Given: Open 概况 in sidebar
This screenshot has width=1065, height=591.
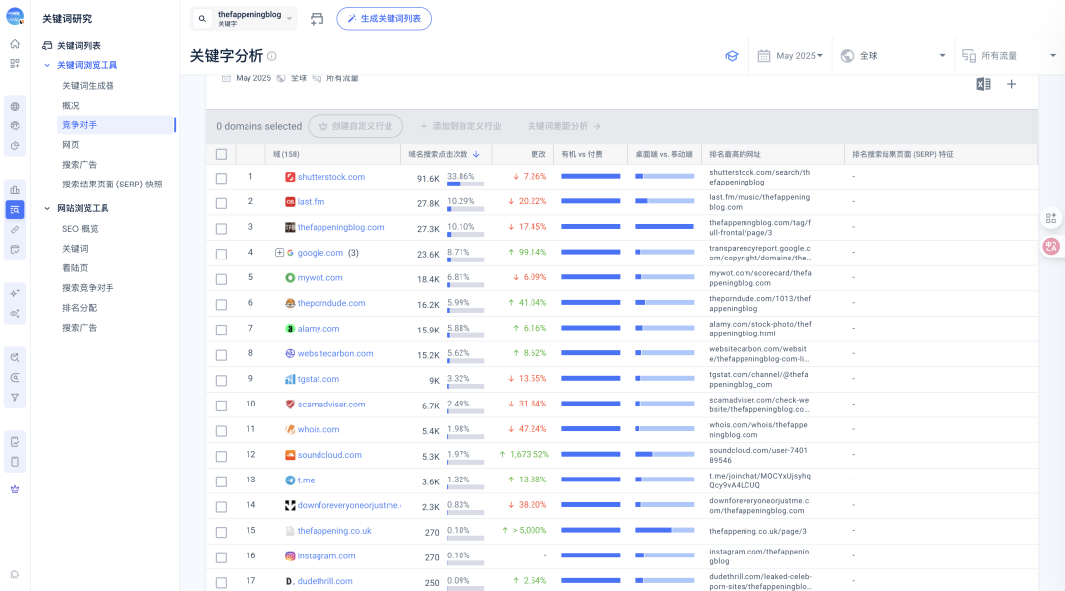Looking at the screenshot, I should tap(71, 106).
